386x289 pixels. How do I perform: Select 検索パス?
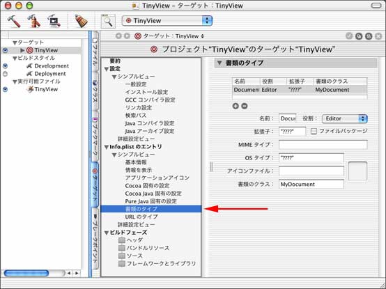click(x=136, y=116)
